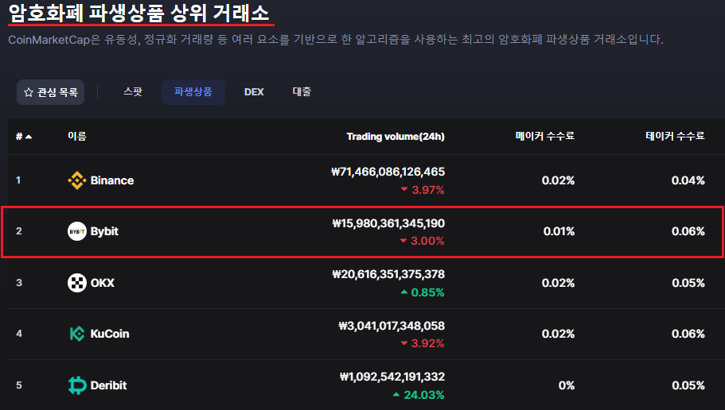Click the KuCoin logo icon

pyautogui.click(x=76, y=334)
